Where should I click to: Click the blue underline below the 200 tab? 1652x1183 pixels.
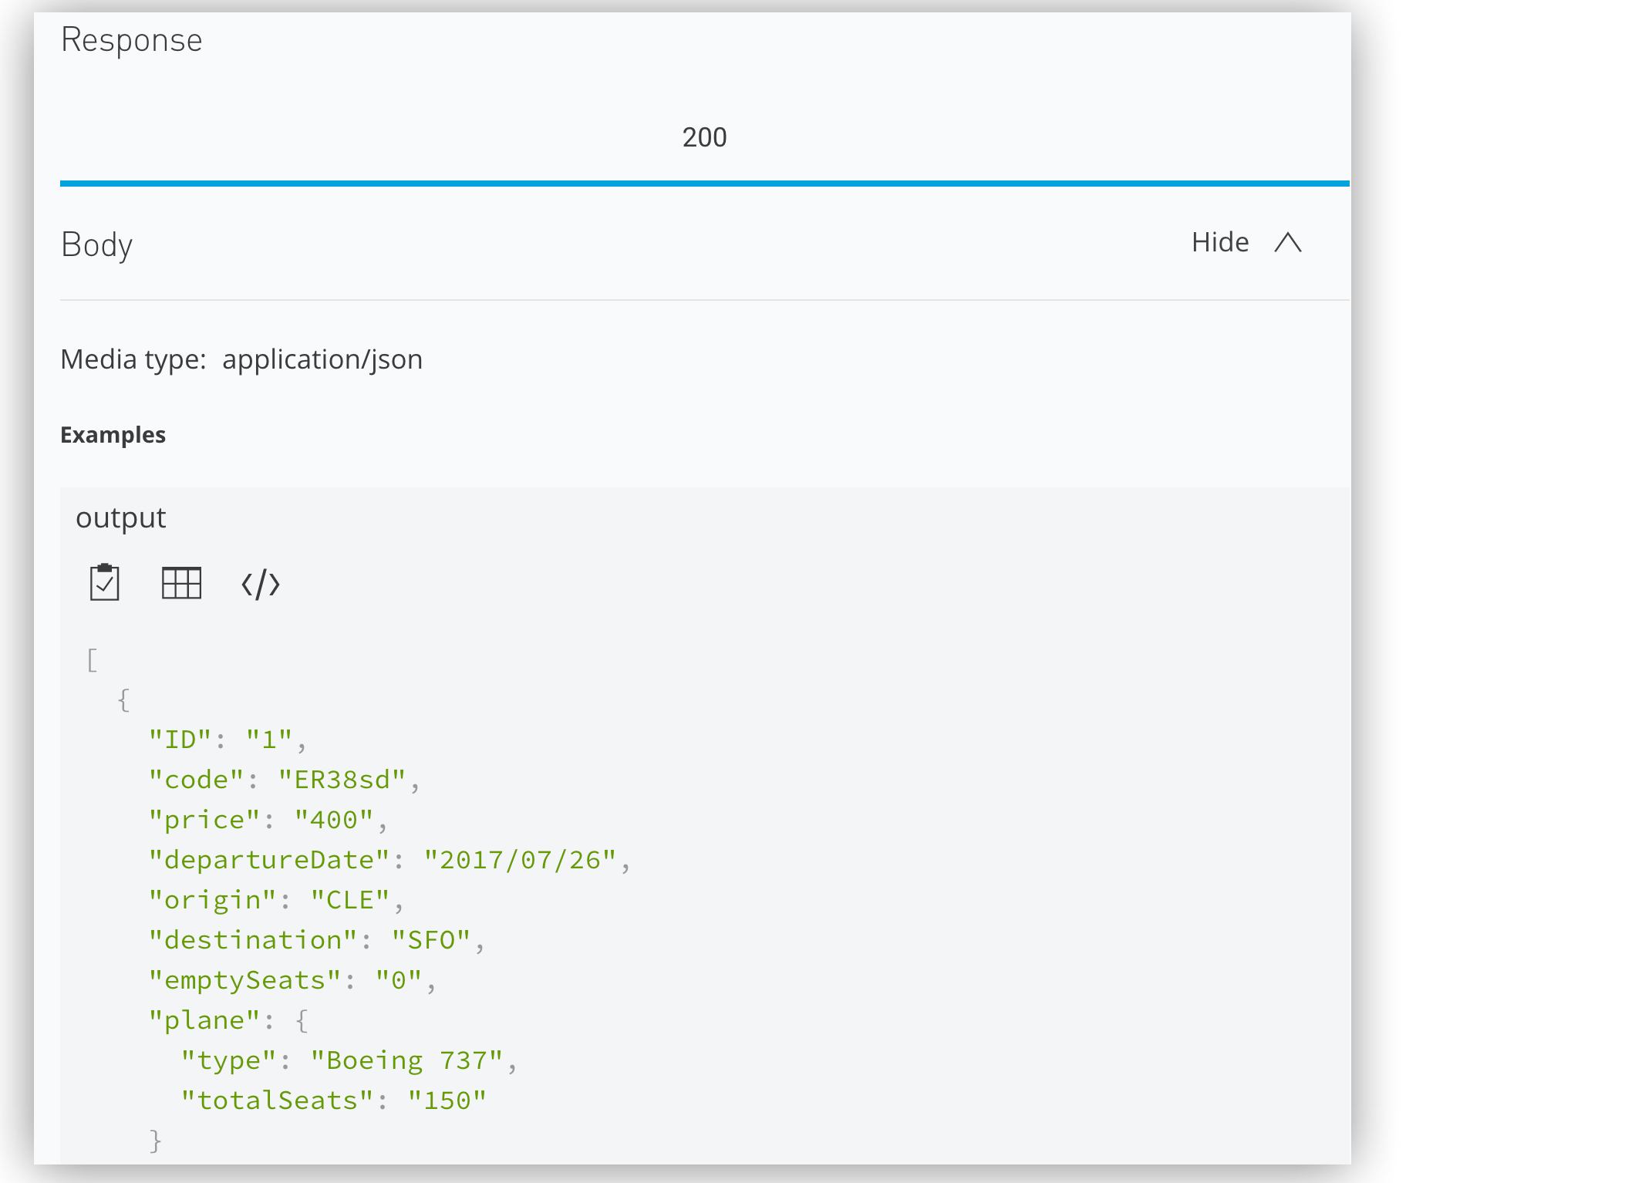tap(704, 183)
